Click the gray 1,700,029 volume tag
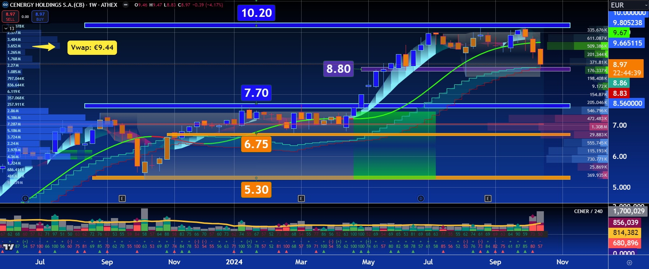The image size is (649, 269). click(x=629, y=211)
